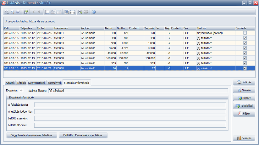This screenshot has height=145, width=259.
Task: Click the printer icon in toolbar
Action: [18, 12]
